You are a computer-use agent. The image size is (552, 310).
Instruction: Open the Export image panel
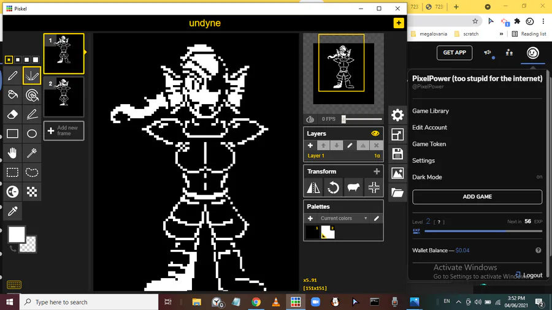pyautogui.click(x=397, y=173)
